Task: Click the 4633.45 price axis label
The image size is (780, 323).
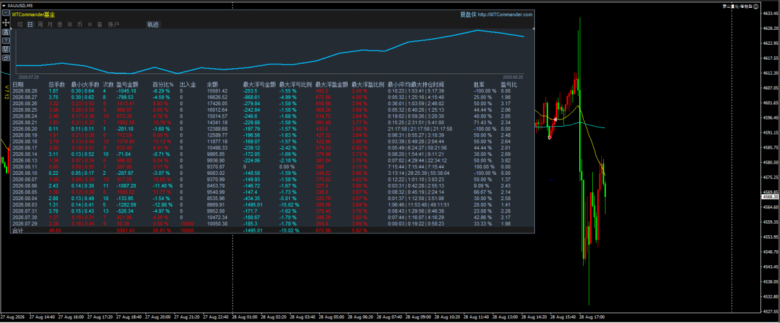Action: pos(770,13)
